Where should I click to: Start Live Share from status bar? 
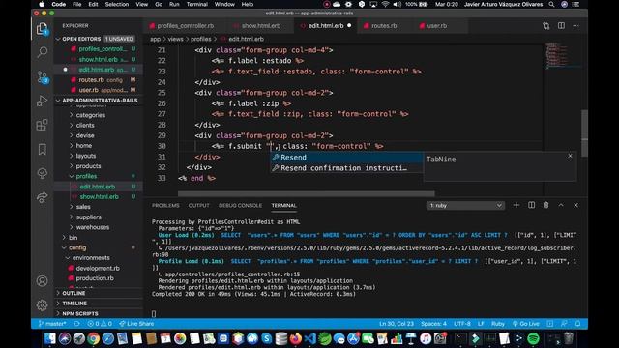[136, 324]
